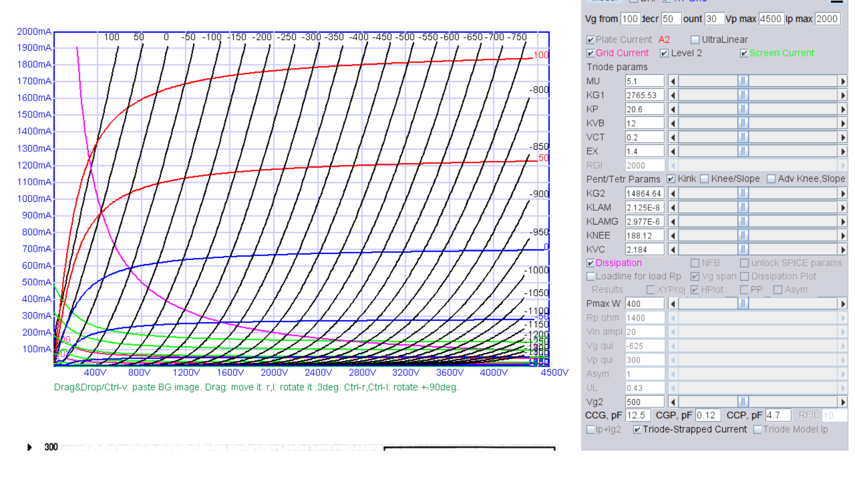The width and height of the screenshot is (855, 481).
Task: Click the MU slider left arrow
Action: coord(673,81)
